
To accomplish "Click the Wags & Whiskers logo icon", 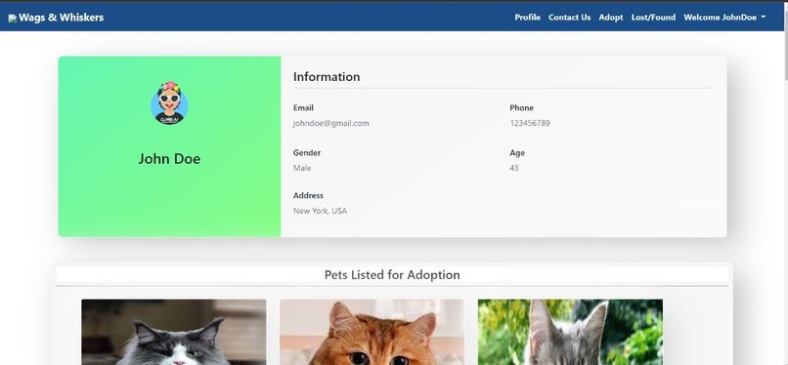I will (12, 18).
